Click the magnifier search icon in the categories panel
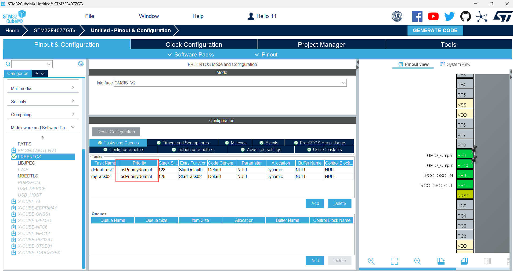The image size is (513, 274). (8, 64)
